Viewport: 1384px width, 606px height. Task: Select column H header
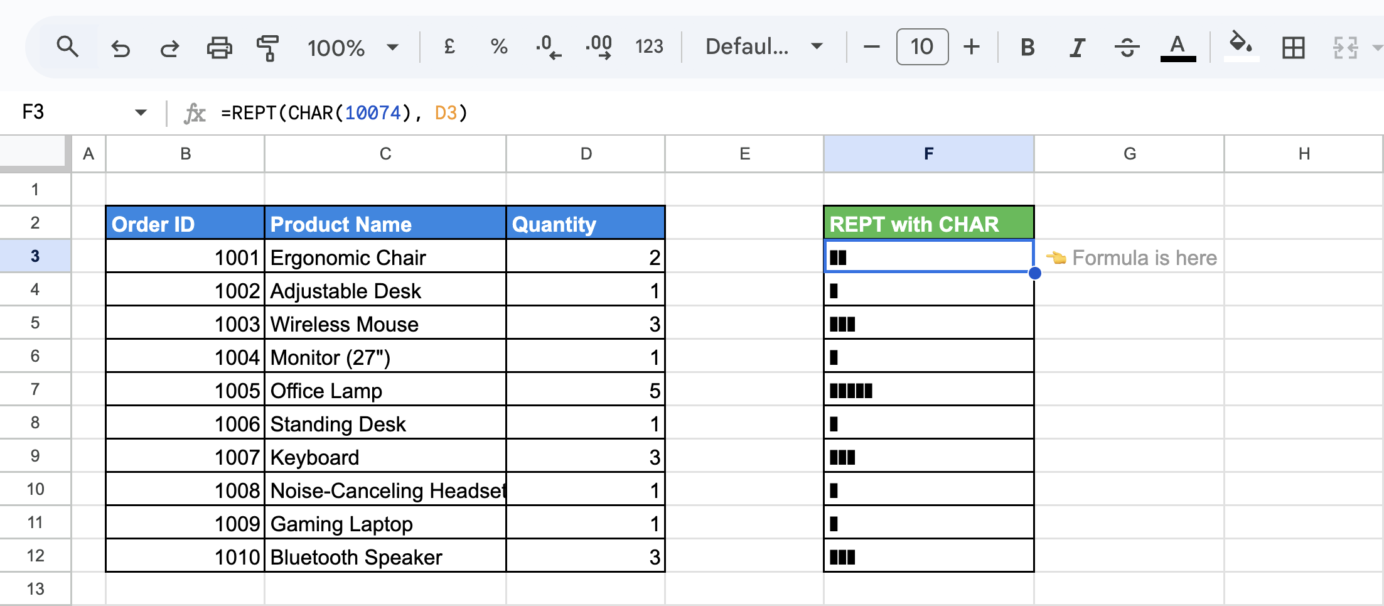[1304, 154]
